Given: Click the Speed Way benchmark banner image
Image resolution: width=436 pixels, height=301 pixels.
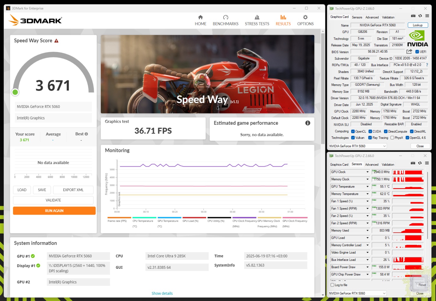Looking at the screenshot, I should point(208,74).
